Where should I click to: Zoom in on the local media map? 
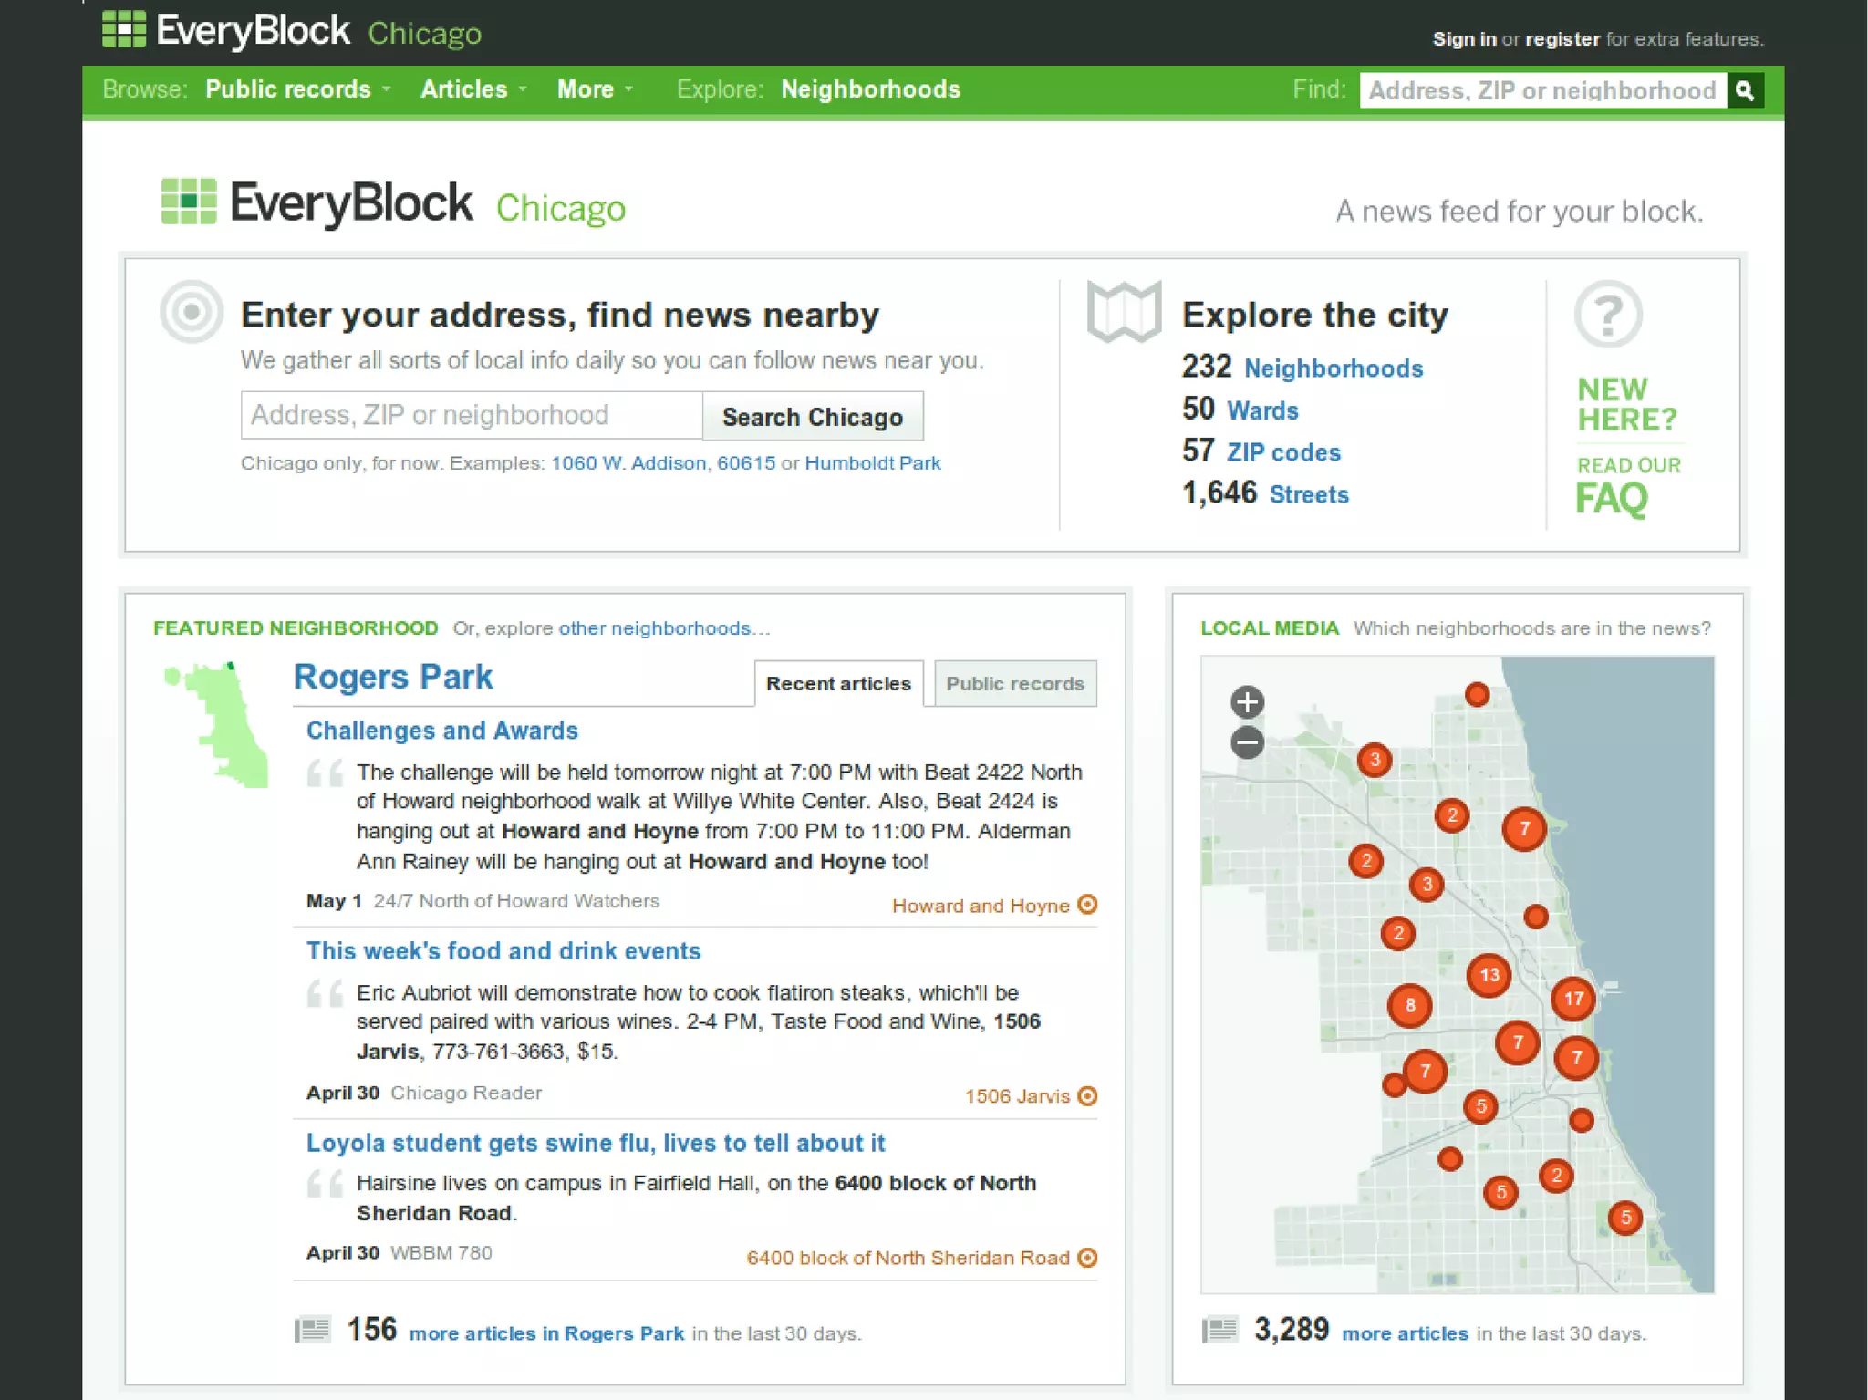coord(1247,702)
